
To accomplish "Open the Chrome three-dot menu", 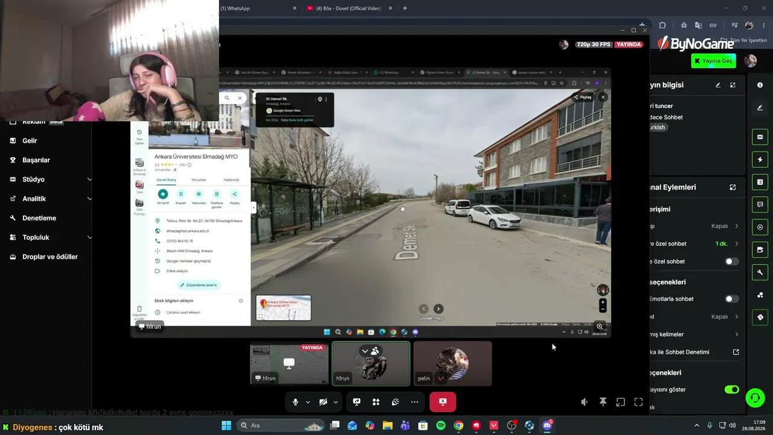I will coord(763,25).
